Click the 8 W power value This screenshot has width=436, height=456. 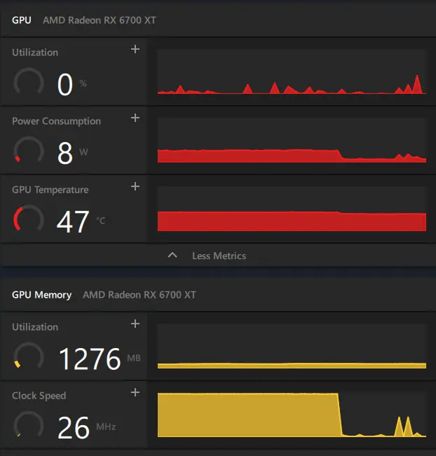pos(72,153)
